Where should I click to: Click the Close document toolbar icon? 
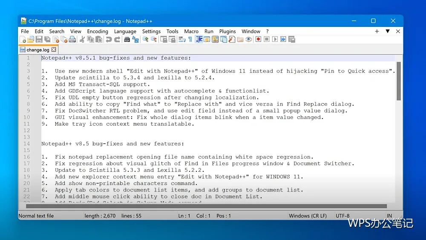tap(56, 39)
